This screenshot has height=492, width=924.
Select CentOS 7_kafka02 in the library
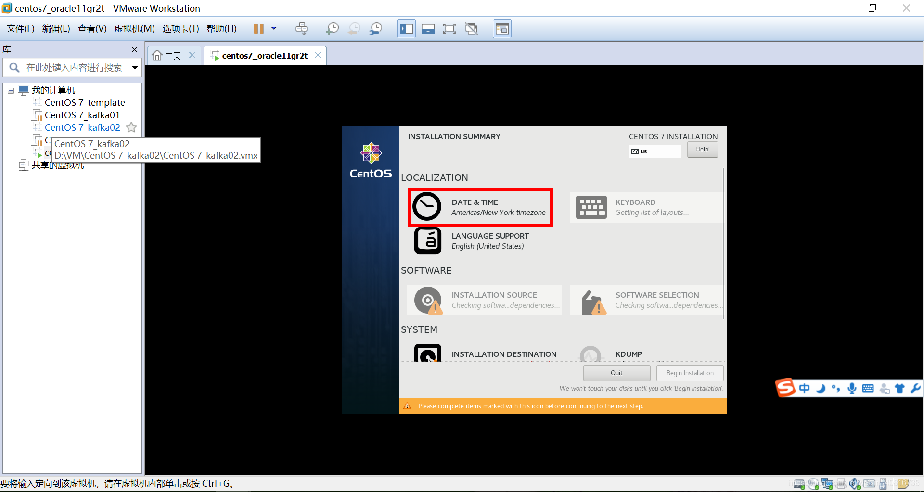point(82,128)
